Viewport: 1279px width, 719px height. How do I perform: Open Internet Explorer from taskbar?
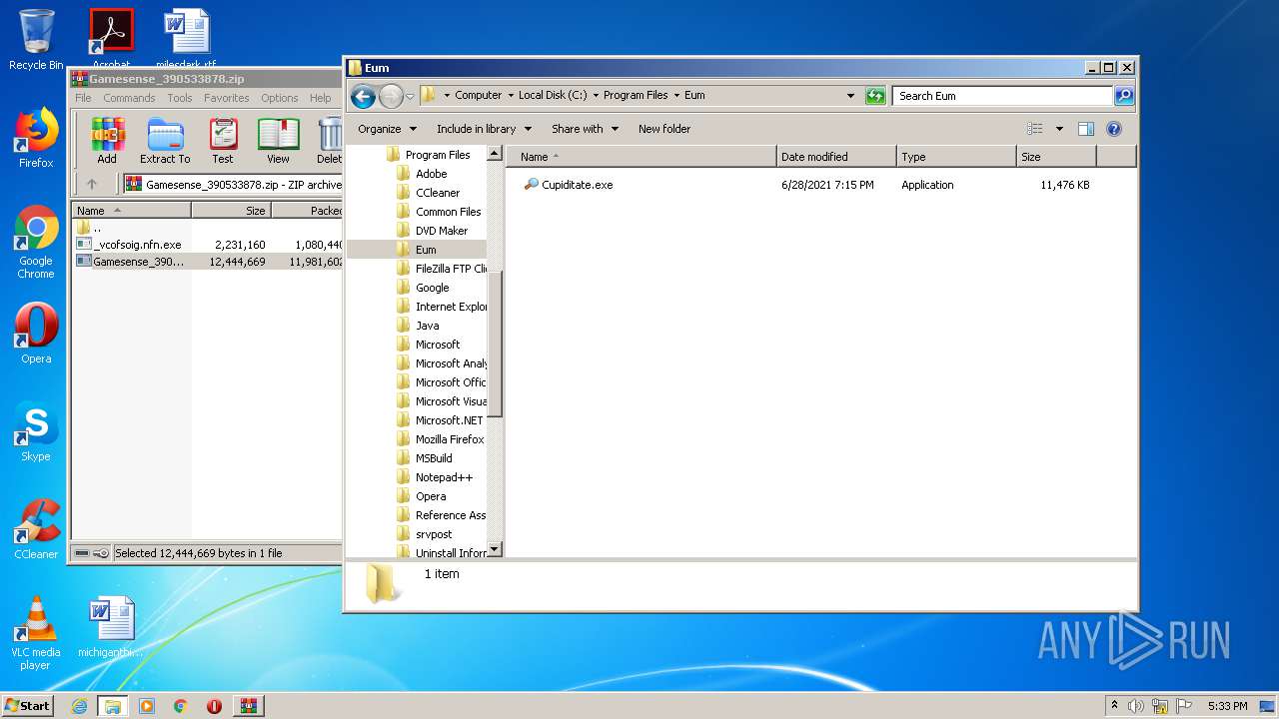[79, 706]
